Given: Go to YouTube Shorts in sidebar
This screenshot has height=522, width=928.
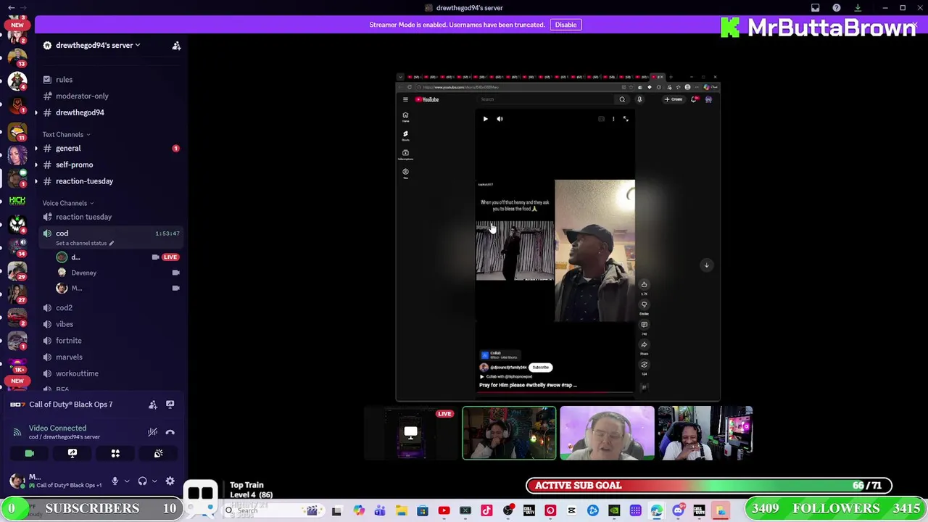Looking at the screenshot, I should 405,136.
